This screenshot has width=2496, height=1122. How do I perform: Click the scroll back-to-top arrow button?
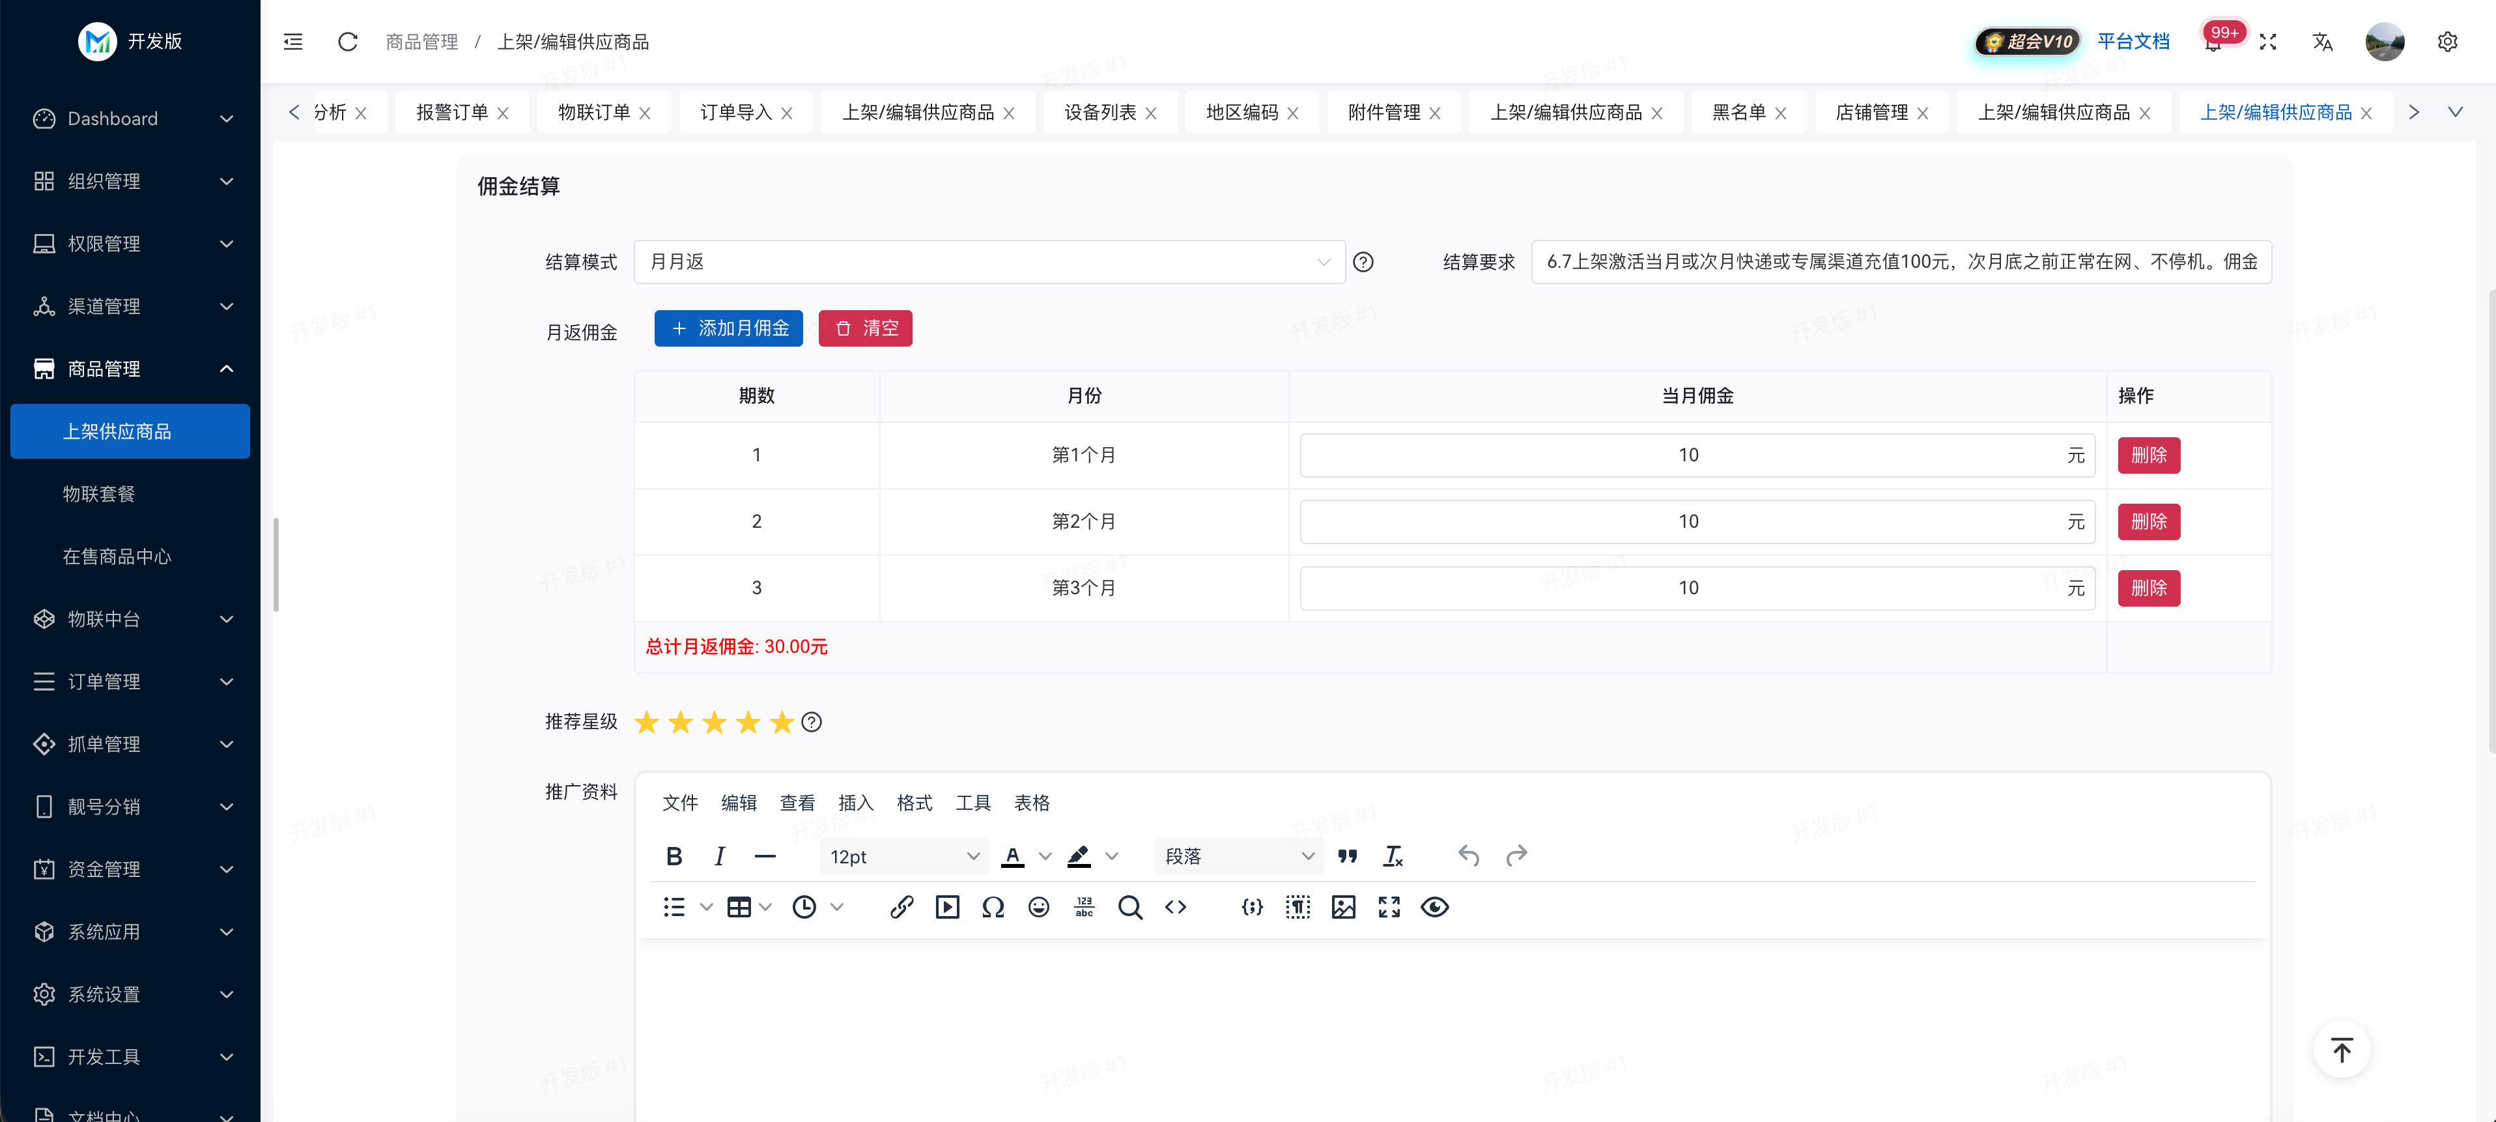click(2341, 1049)
